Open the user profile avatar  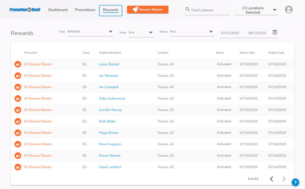pos(289,10)
